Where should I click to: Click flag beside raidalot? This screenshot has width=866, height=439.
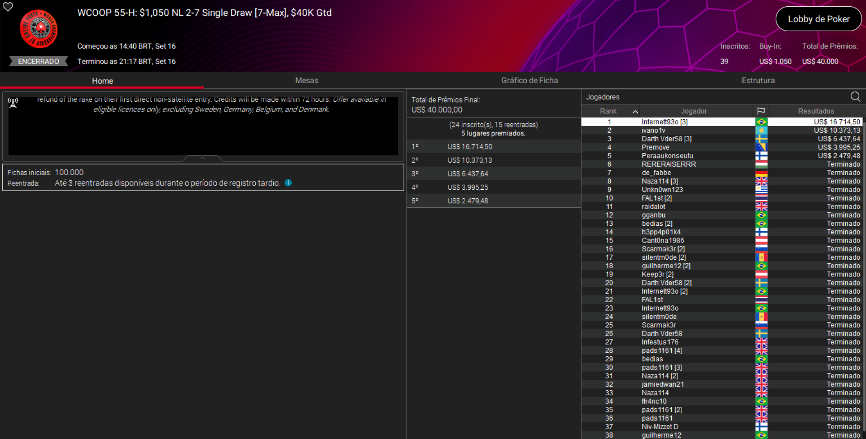click(x=761, y=207)
